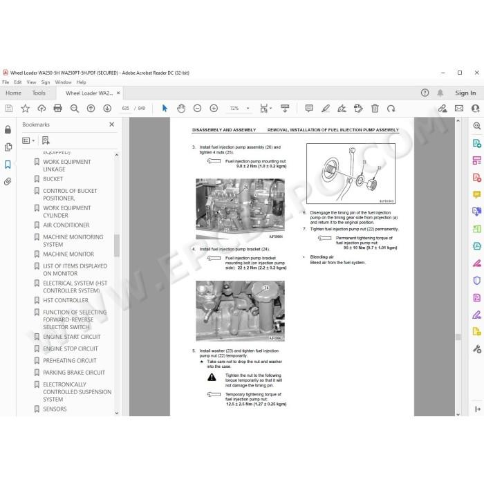Open SENSORS bookmark
The image size is (484, 484).
point(55,409)
